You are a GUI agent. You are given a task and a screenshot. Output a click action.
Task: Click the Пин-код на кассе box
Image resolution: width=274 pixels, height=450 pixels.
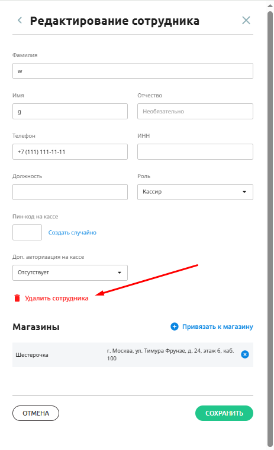(27, 233)
